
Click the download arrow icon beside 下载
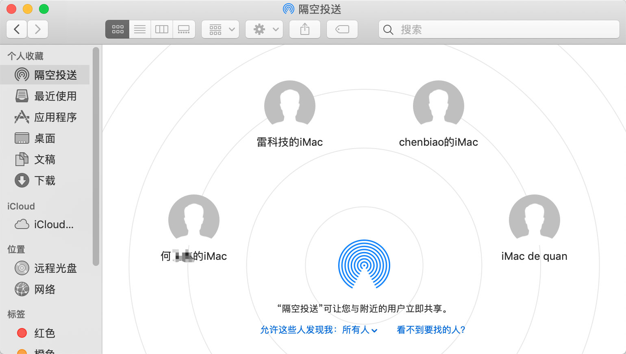(22, 180)
